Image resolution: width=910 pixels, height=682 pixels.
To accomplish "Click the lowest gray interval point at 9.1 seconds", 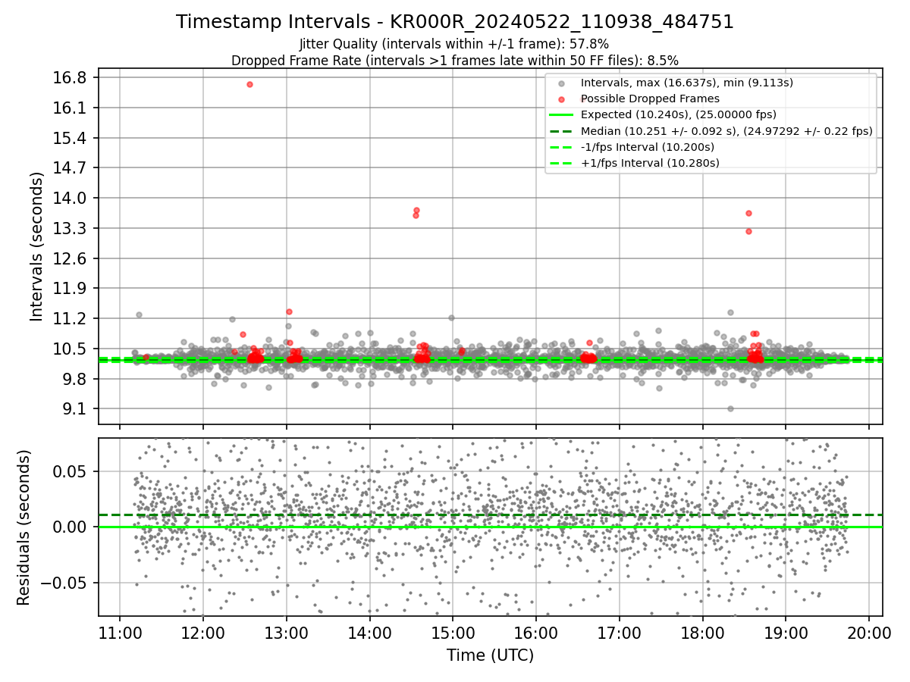I will click(730, 408).
